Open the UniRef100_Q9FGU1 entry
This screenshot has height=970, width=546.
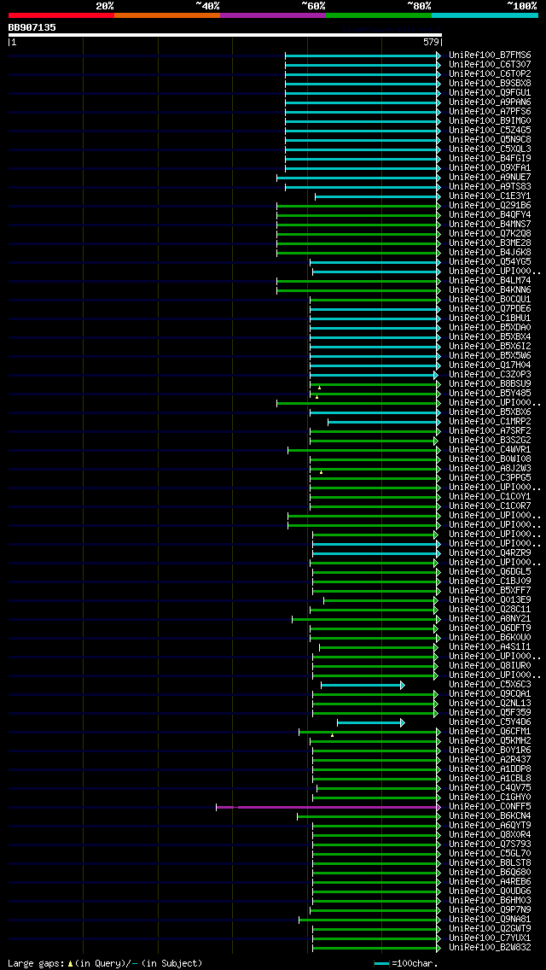click(x=490, y=93)
